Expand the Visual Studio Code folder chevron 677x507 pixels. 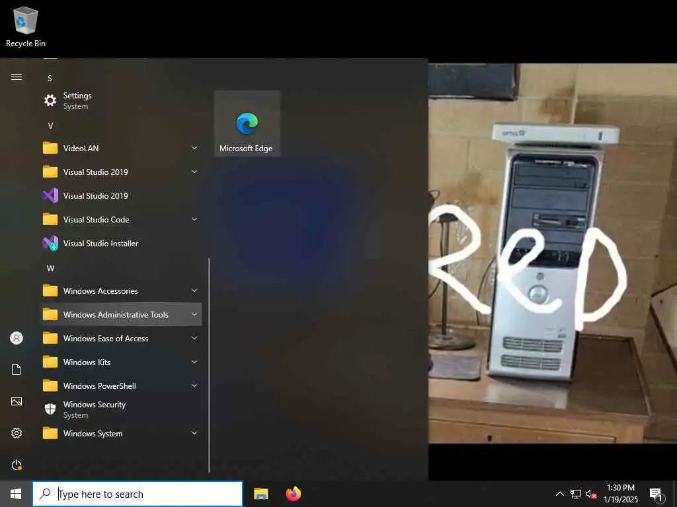tap(194, 219)
